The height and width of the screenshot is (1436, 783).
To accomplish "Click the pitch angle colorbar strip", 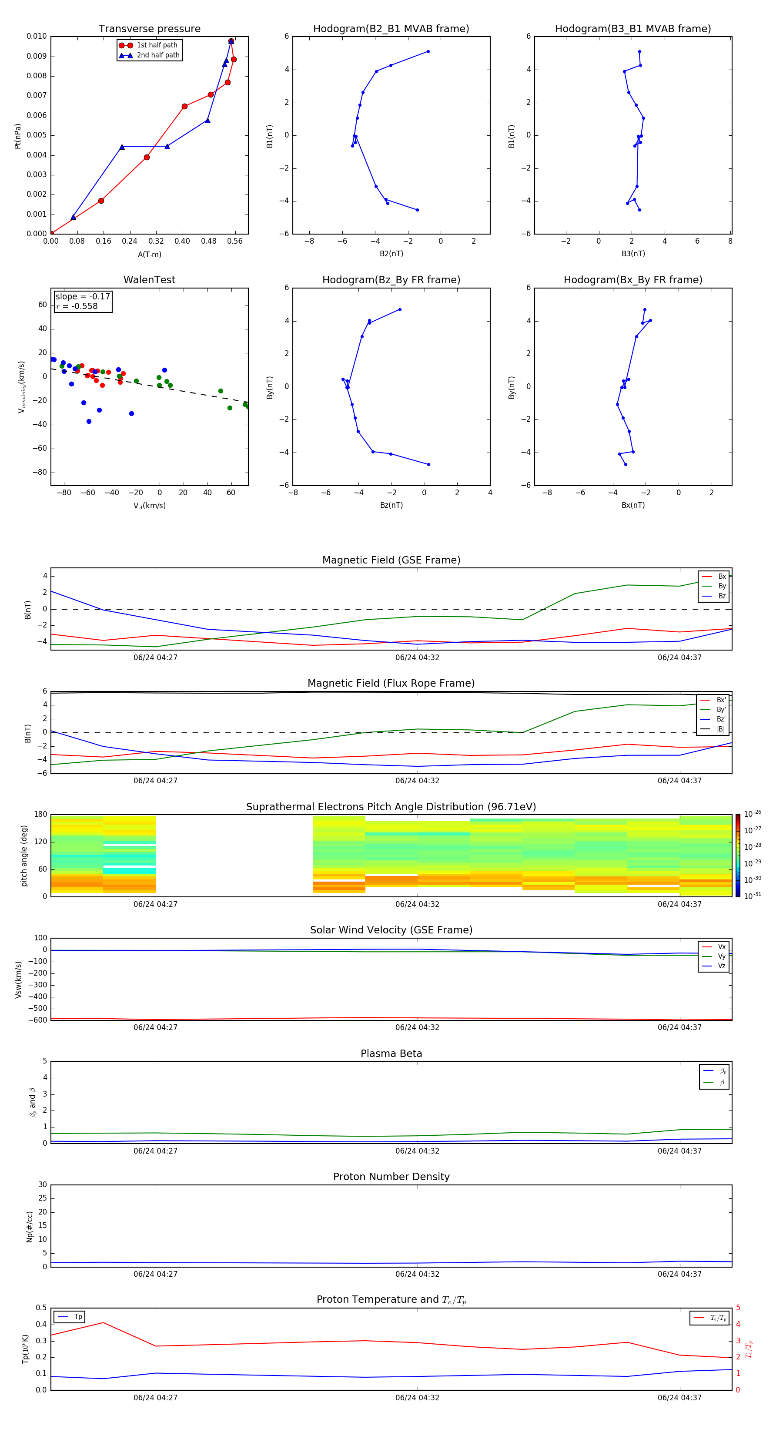I will [738, 856].
